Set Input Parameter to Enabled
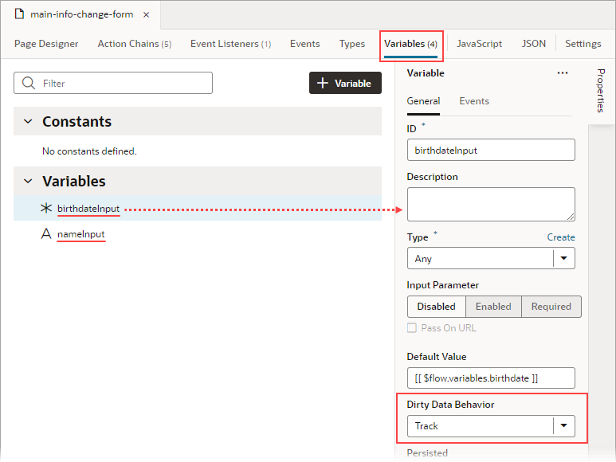616x462 pixels. [493, 307]
